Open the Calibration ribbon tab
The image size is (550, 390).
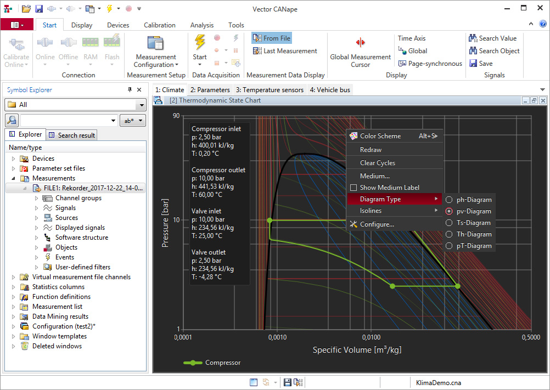point(160,25)
